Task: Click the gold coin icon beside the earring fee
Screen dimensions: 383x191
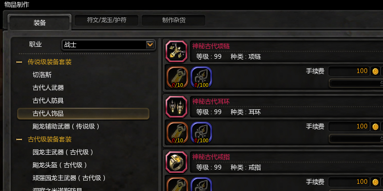Action: (x=375, y=127)
